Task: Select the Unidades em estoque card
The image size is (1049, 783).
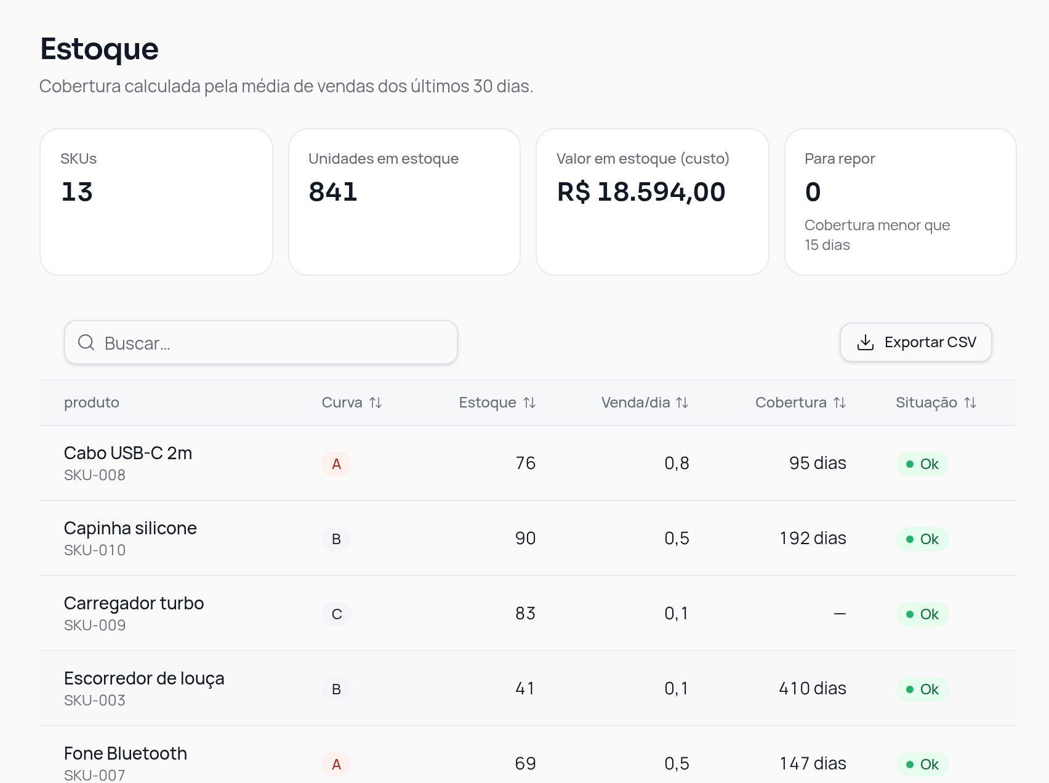Action: click(x=404, y=202)
